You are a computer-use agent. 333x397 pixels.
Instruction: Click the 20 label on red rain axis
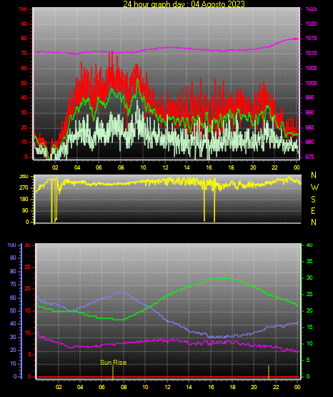click(28, 289)
